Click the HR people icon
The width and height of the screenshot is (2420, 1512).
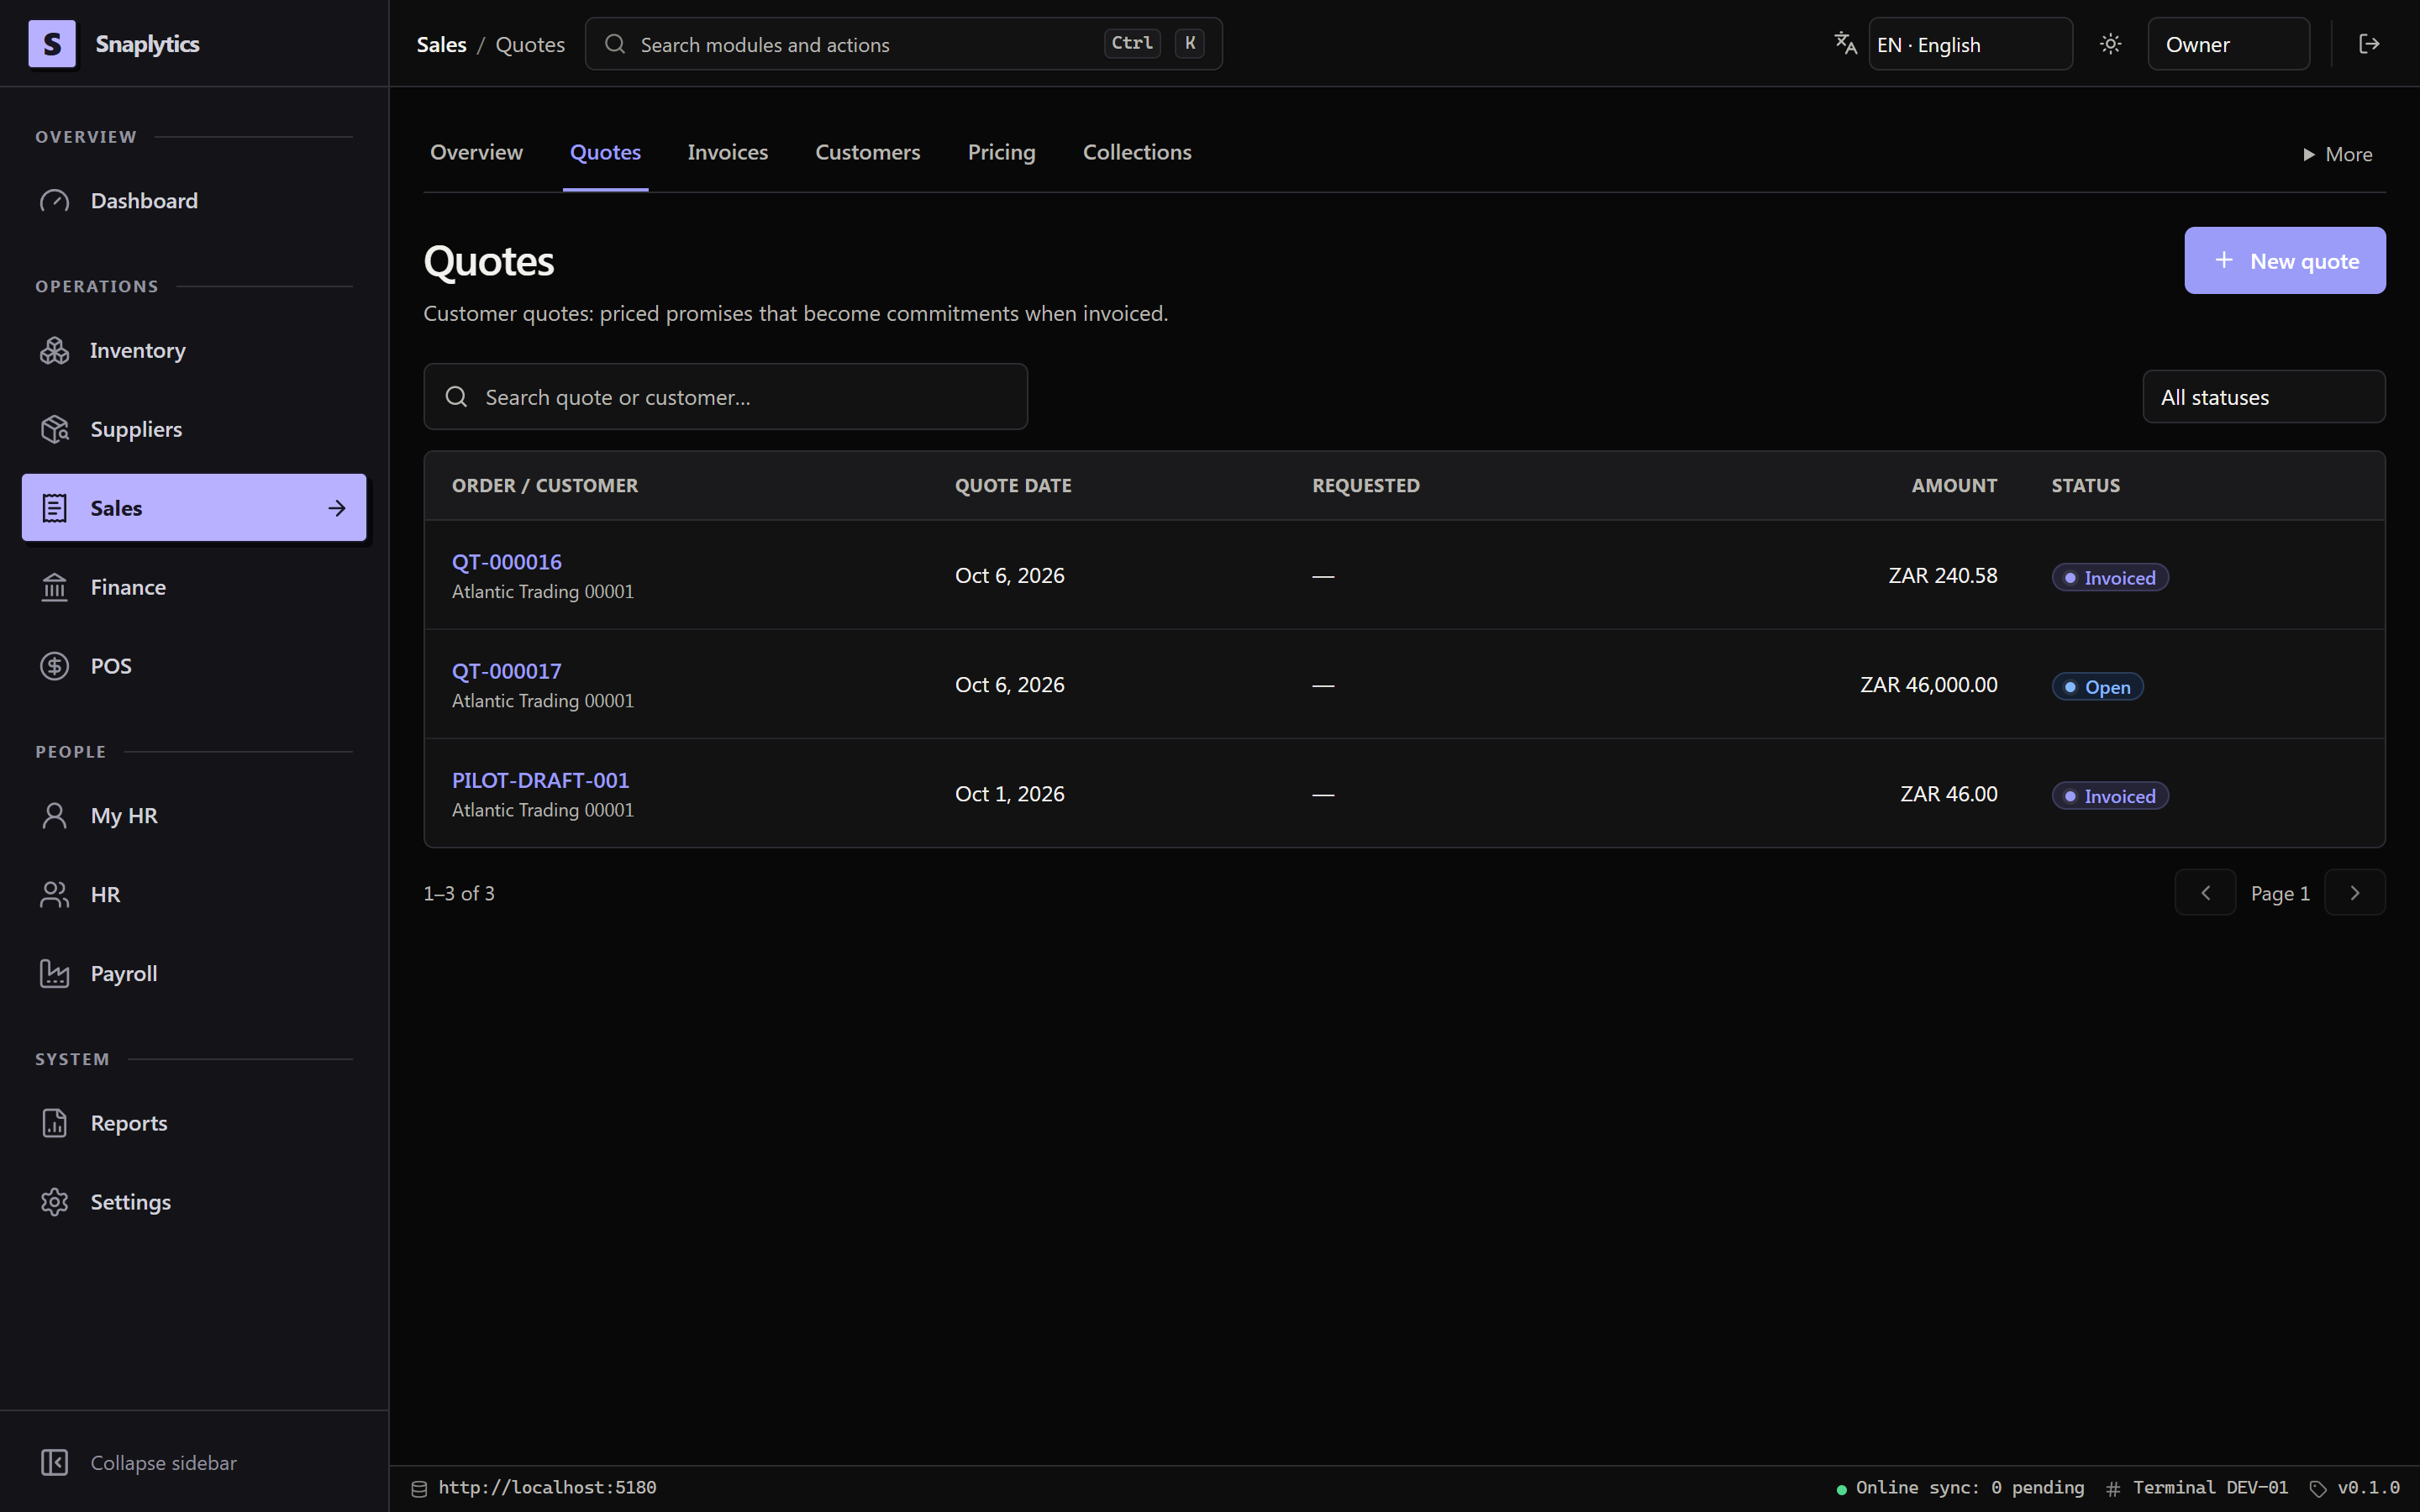click(x=55, y=894)
